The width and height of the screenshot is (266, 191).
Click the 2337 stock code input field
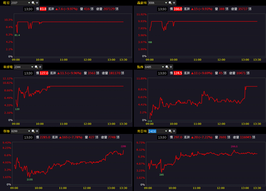[x=19, y=3]
